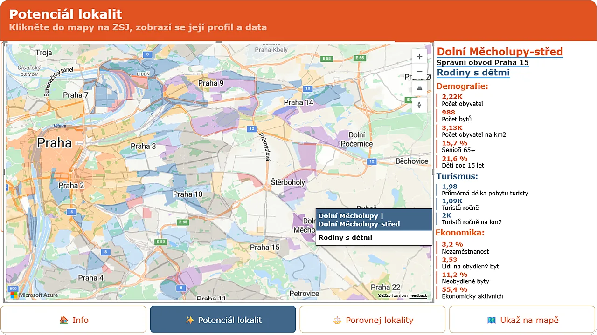Click the 988 Počet bytů value

[449, 112]
